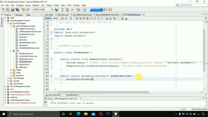Open the Navigate menu
The width and height of the screenshot is (208, 117).
[x=20, y=5]
